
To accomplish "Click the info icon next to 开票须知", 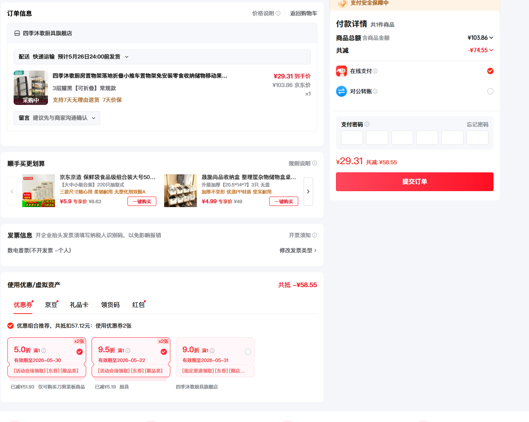I will pos(315,235).
